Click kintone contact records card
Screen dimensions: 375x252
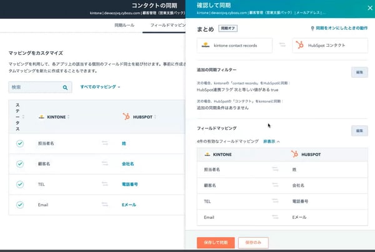[x=234, y=46]
